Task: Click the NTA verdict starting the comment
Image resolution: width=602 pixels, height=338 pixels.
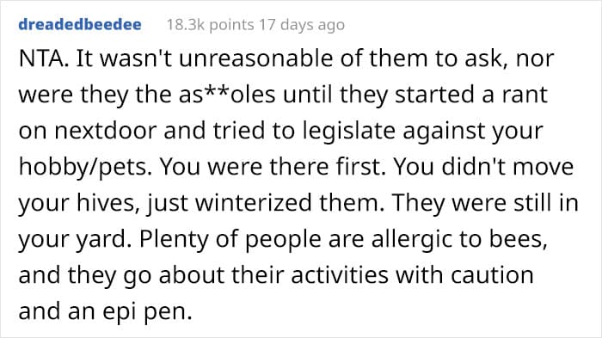Action: [43, 58]
